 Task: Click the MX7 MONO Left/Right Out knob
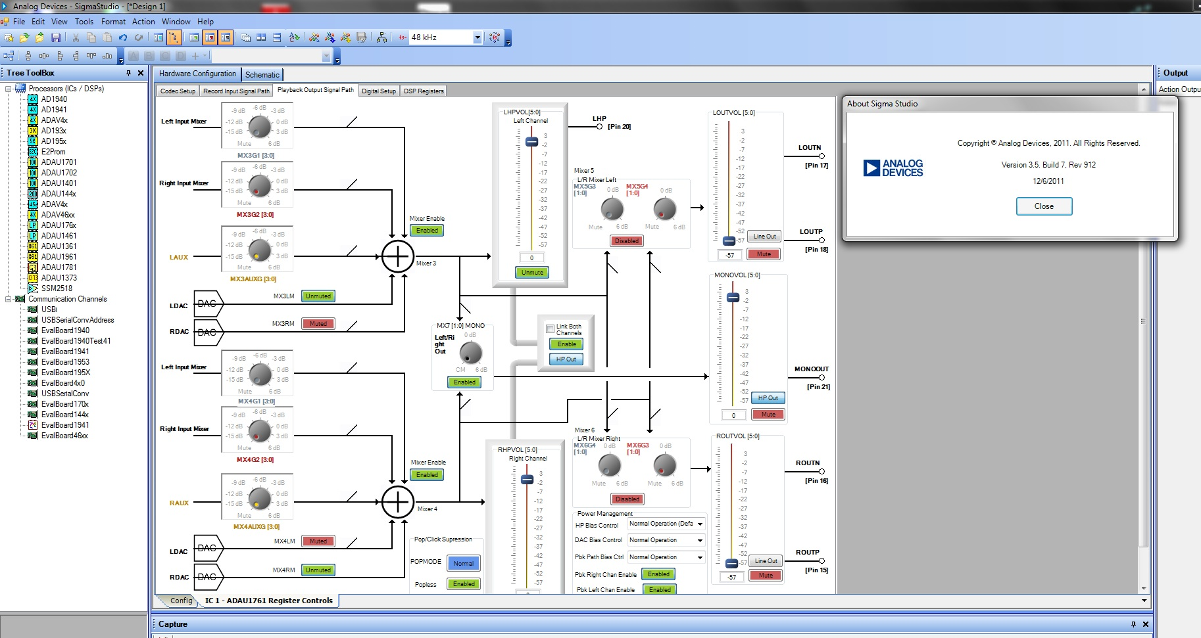click(470, 353)
